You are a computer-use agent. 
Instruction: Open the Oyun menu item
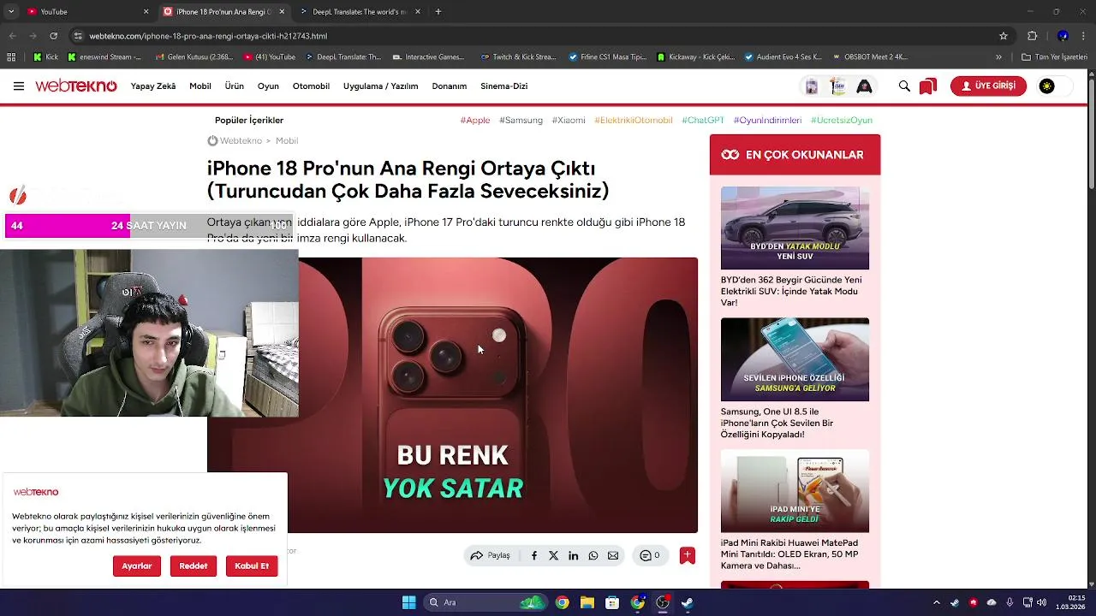point(268,86)
